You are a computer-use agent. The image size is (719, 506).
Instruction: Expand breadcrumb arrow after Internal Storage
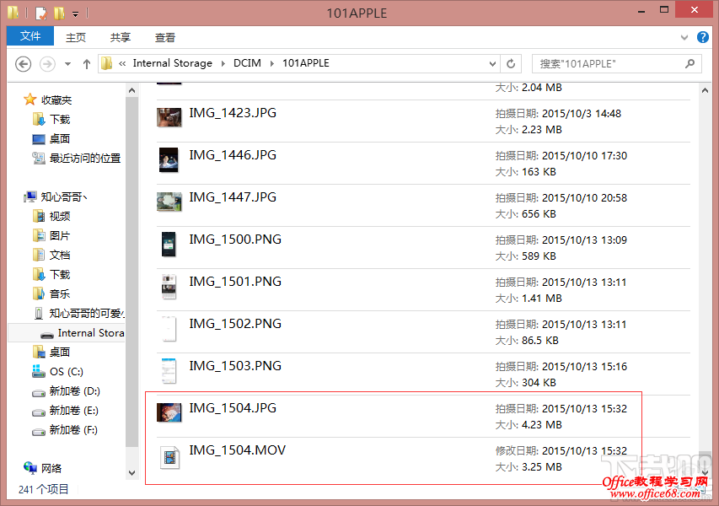(x=223, y=64)
